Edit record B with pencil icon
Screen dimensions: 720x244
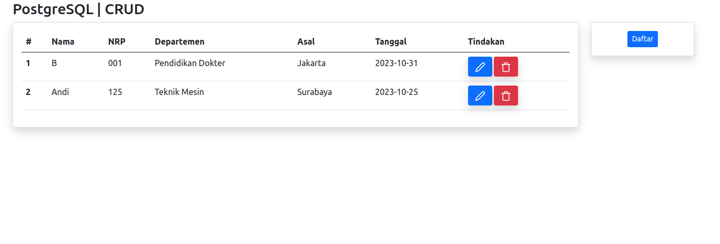(480, 67)
